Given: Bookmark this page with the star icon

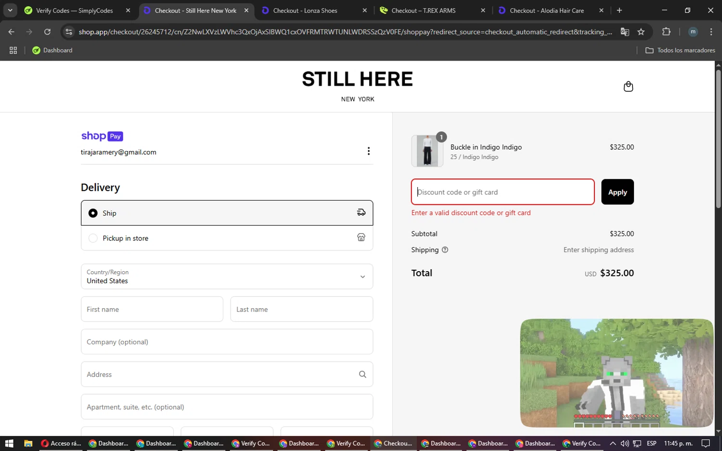Looking at the screenshot, I should coord(641,32).
